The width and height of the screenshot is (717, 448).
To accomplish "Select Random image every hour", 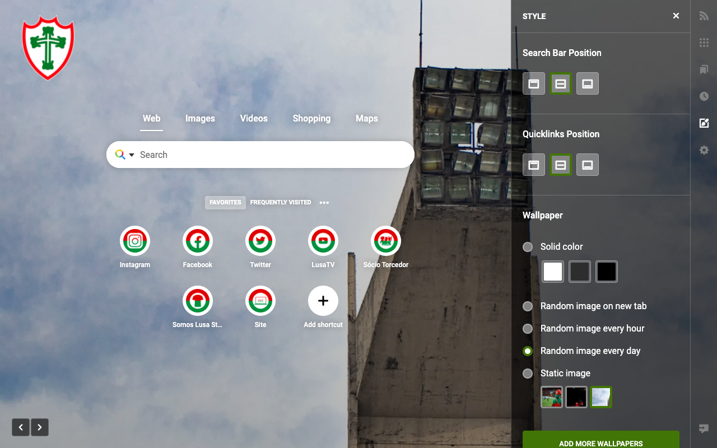I will [528, 329].
